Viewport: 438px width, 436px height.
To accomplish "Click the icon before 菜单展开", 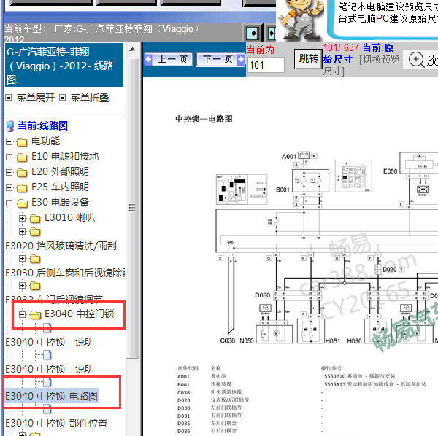I will click(9, 98).
